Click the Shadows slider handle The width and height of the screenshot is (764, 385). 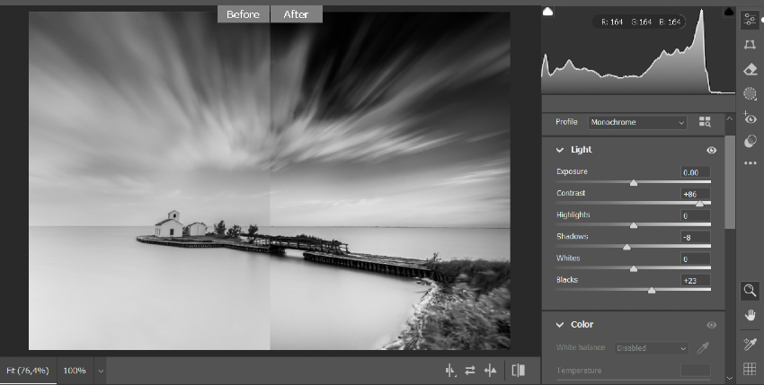point(627,248)
